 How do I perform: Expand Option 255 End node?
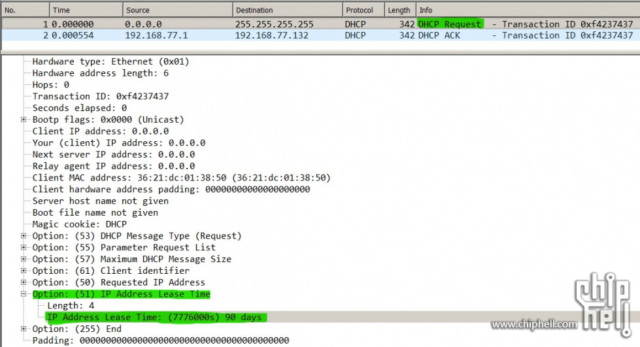tap(24, 329)
